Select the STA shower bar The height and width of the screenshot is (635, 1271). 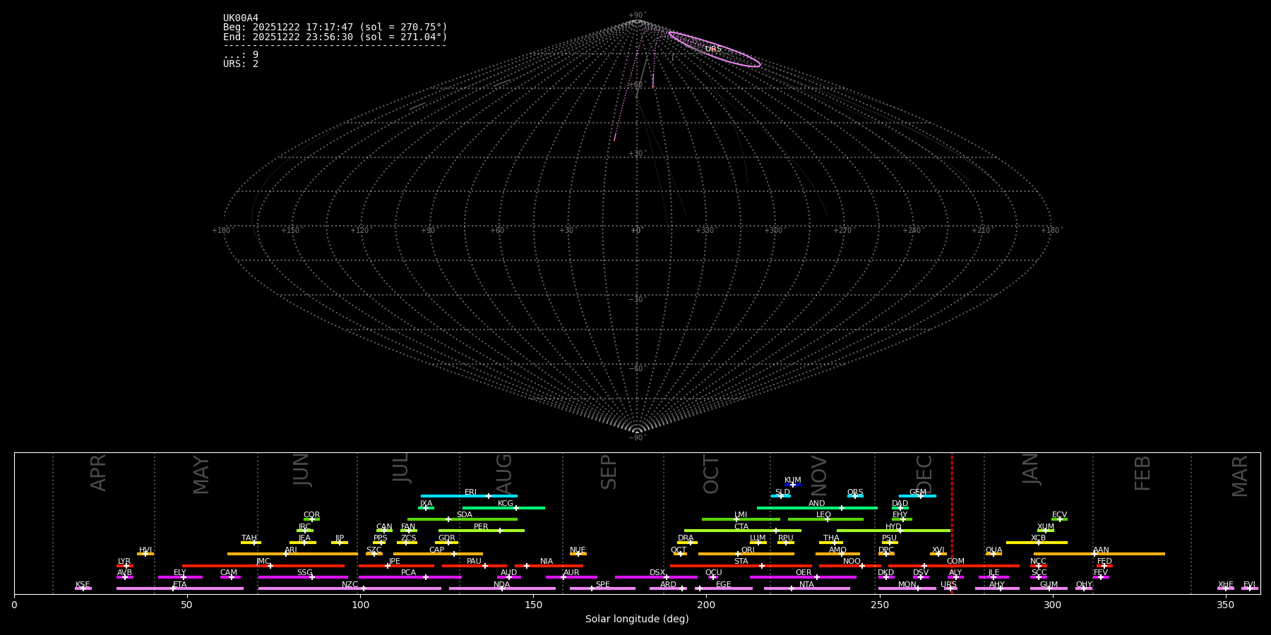[x=741, y=566]
